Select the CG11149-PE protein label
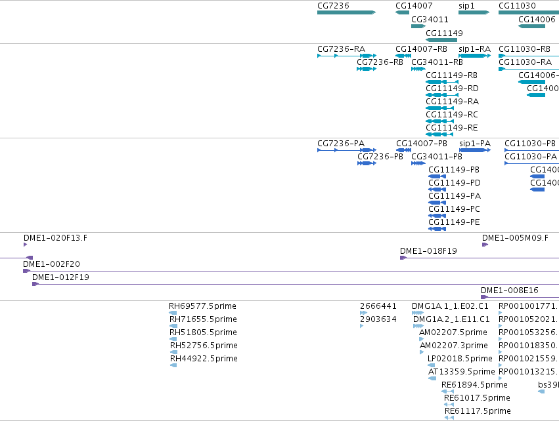This screenshot has height=421, width=559. click(x=454, y=222)
